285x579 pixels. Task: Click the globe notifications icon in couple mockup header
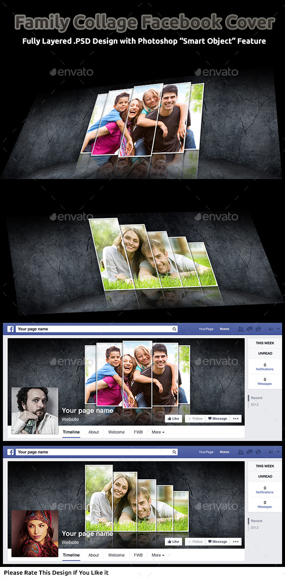click(x=258, y=452)
